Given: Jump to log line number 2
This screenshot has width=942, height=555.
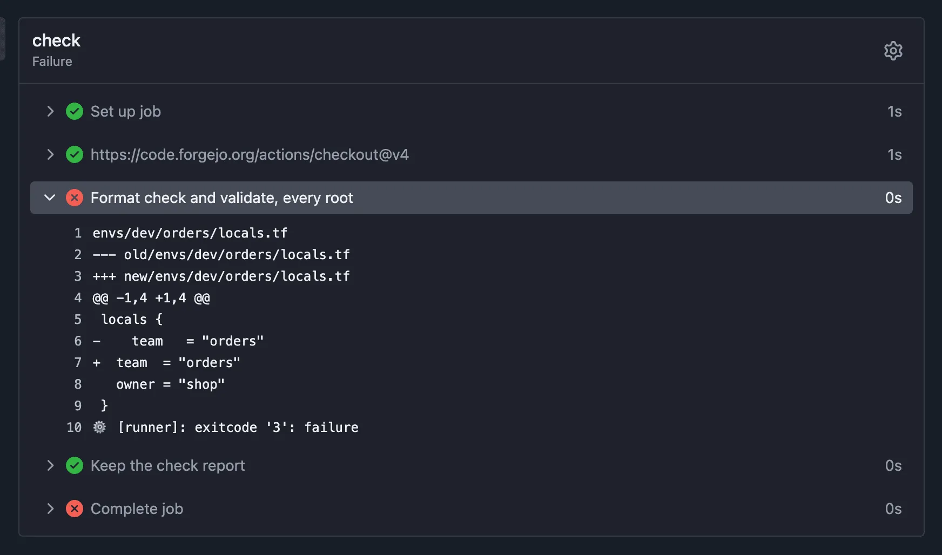Looking at the screenshot, I should pyautogui.click(x=78, y=254).
